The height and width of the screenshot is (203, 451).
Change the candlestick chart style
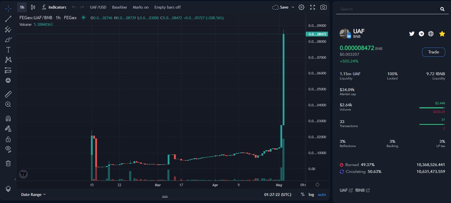point(33,7)
